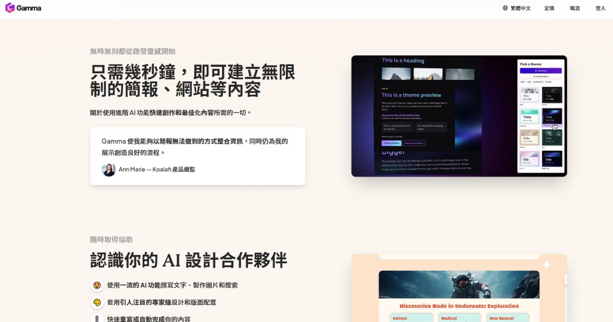The height and width of the screenshot is (322, 613).
Task: Click the emoji beside 快速重寫或自動完成
Action: 97,318
